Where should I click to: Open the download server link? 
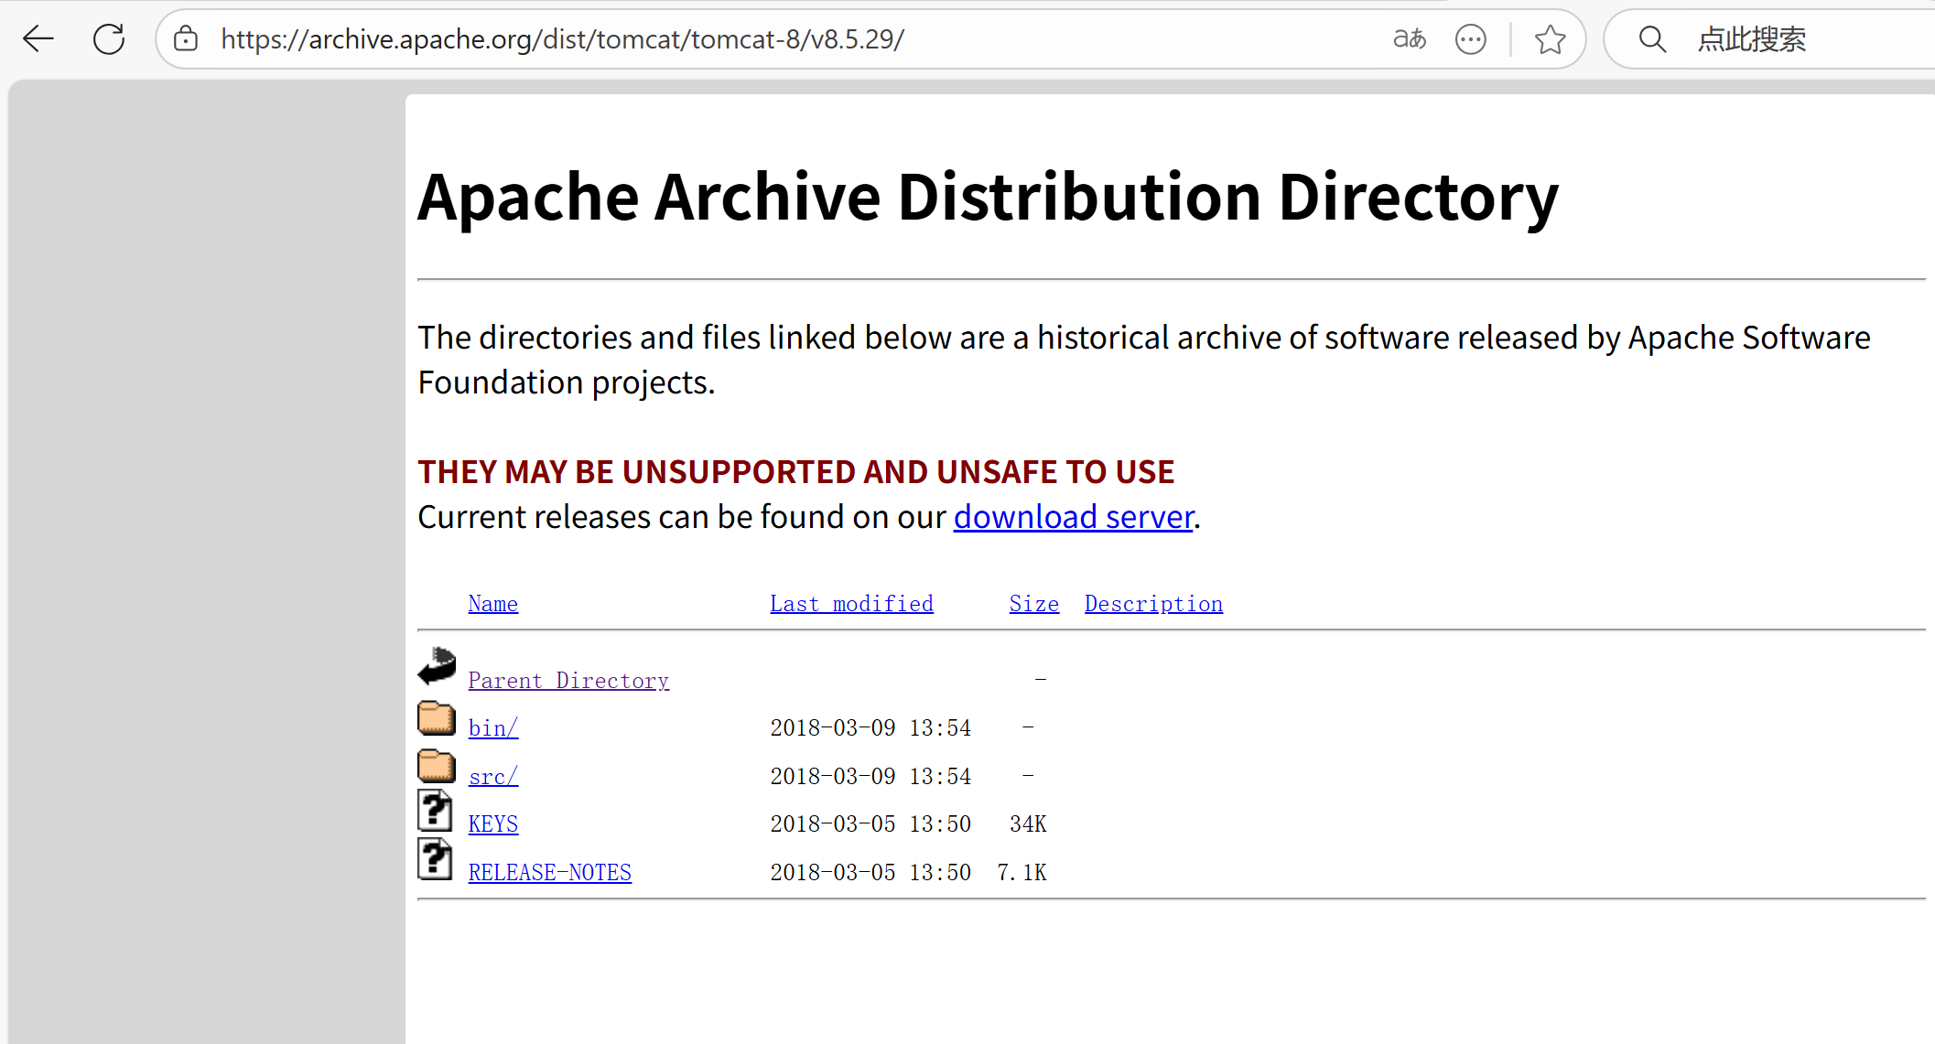1073,517
